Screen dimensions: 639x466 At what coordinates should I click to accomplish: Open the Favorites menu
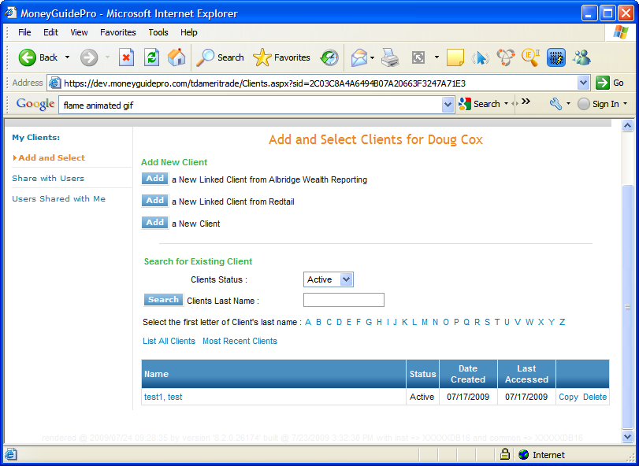118,32
